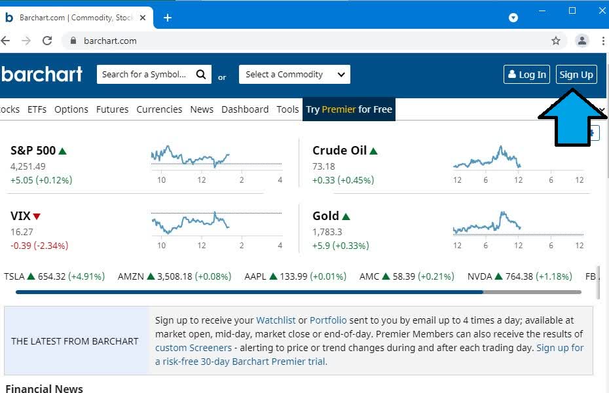609x393 pixels.
Task: Open the ETFs menu
Action: (x=37, y=109)
